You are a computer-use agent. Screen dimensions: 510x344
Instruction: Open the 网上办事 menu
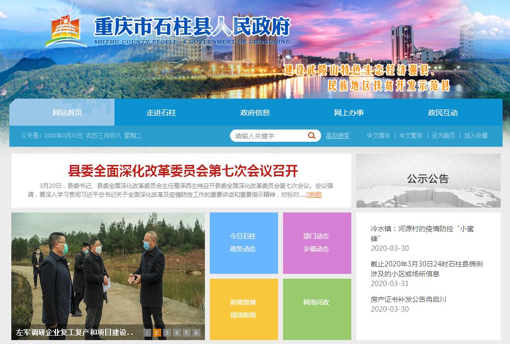349,112
